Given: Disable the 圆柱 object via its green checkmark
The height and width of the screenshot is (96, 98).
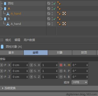Looking at the screenshot, I should tap(54, 4).
